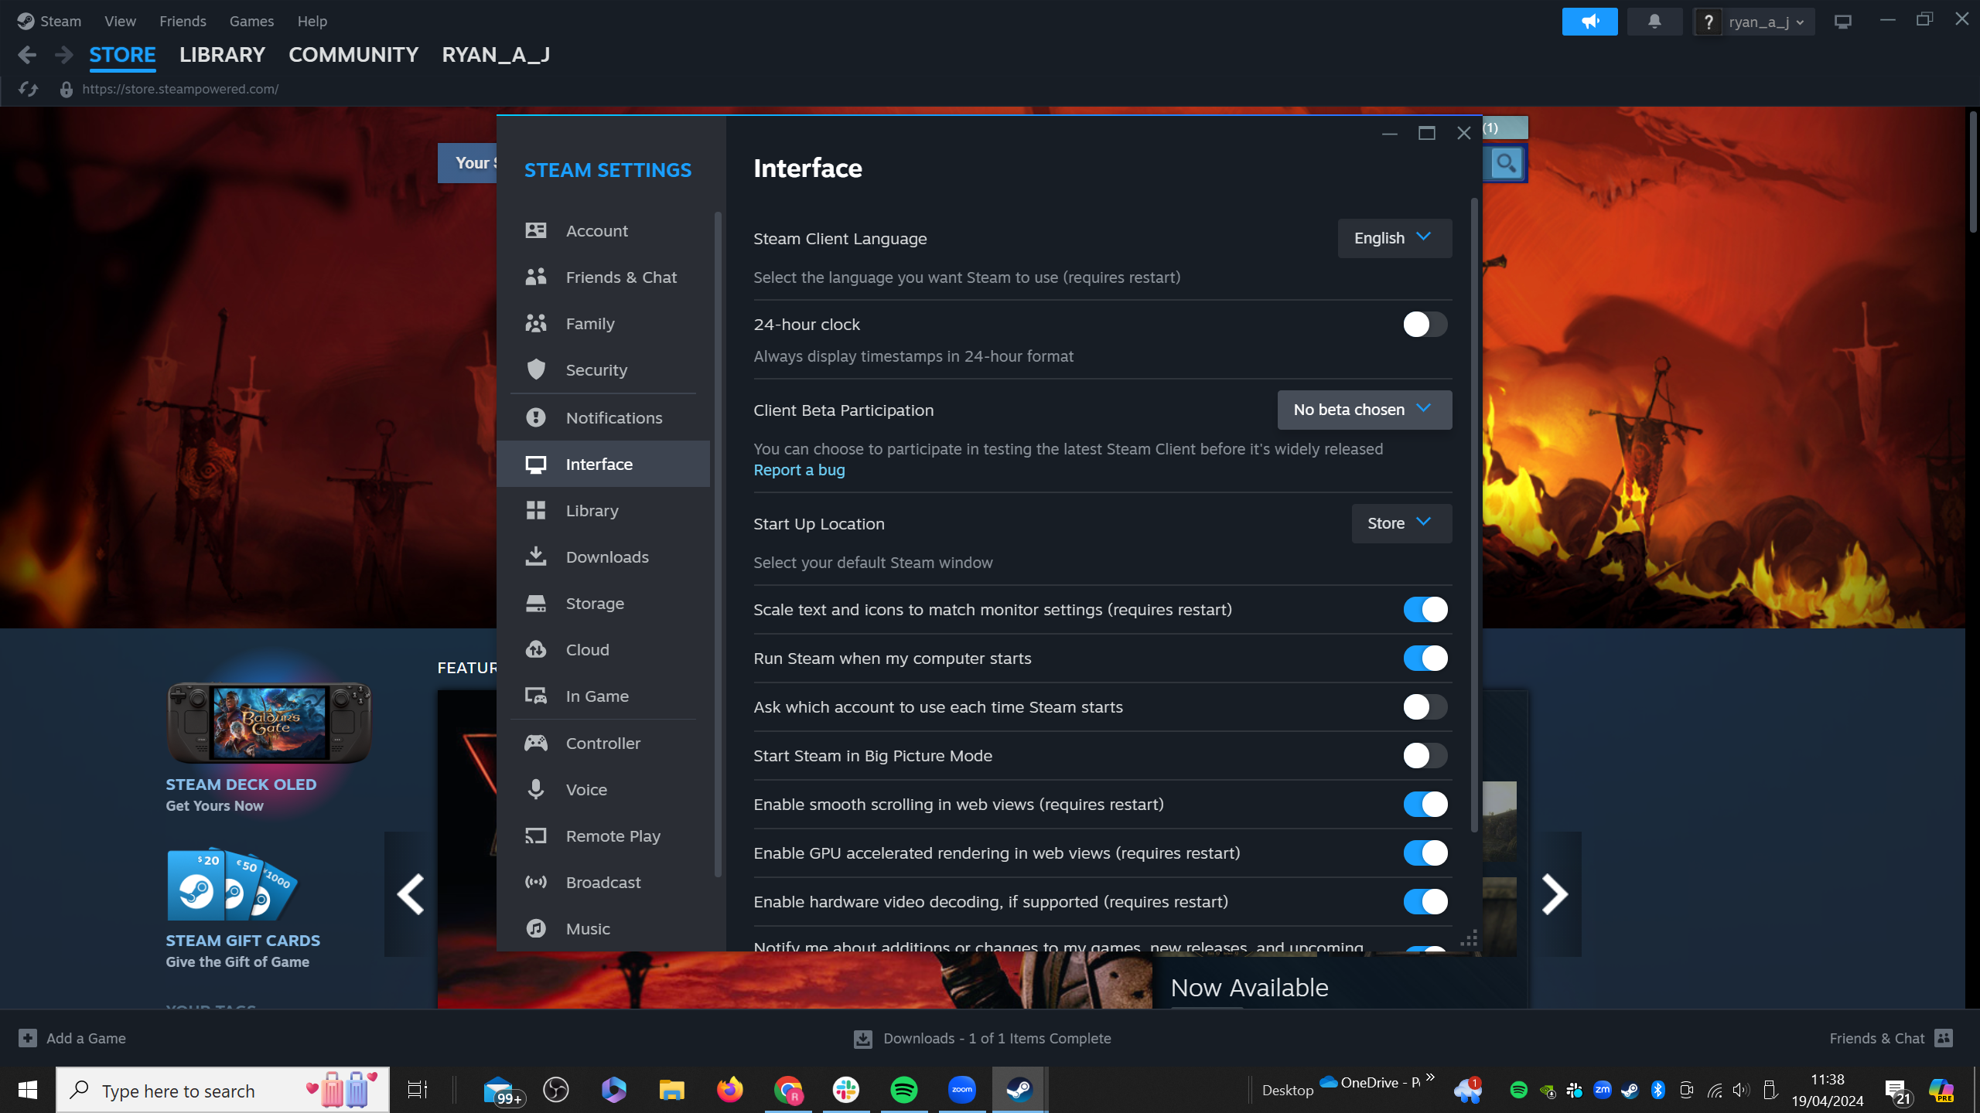
Task: Open the Windows Start menu
Action: coord(28,1090)
